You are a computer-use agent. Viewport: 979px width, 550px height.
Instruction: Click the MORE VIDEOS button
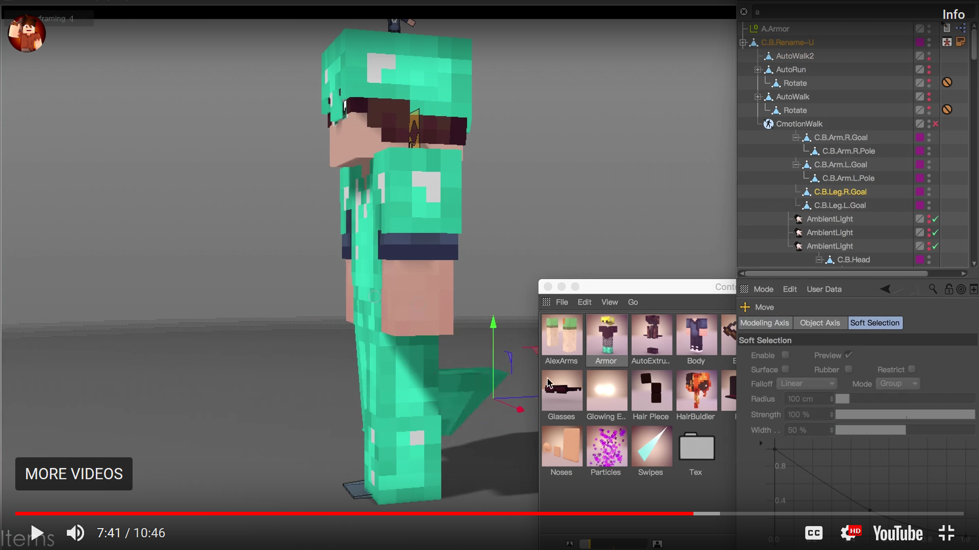pos(74,474)
